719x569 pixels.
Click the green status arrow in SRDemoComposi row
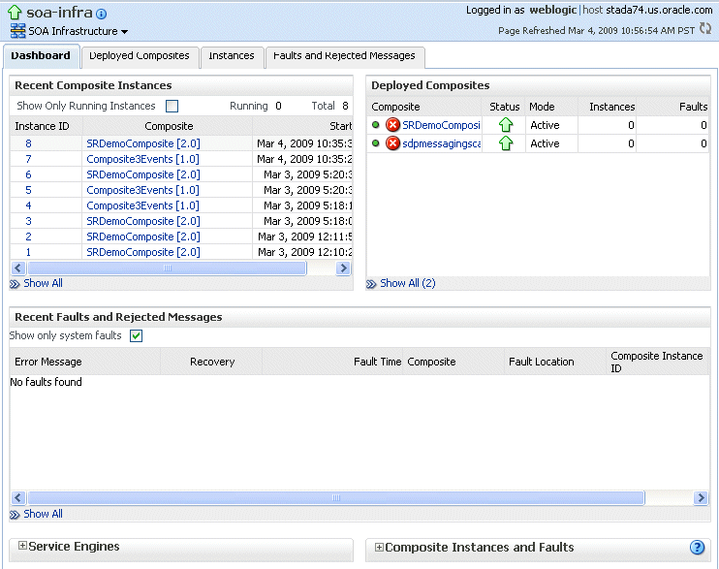coord(505,125)
